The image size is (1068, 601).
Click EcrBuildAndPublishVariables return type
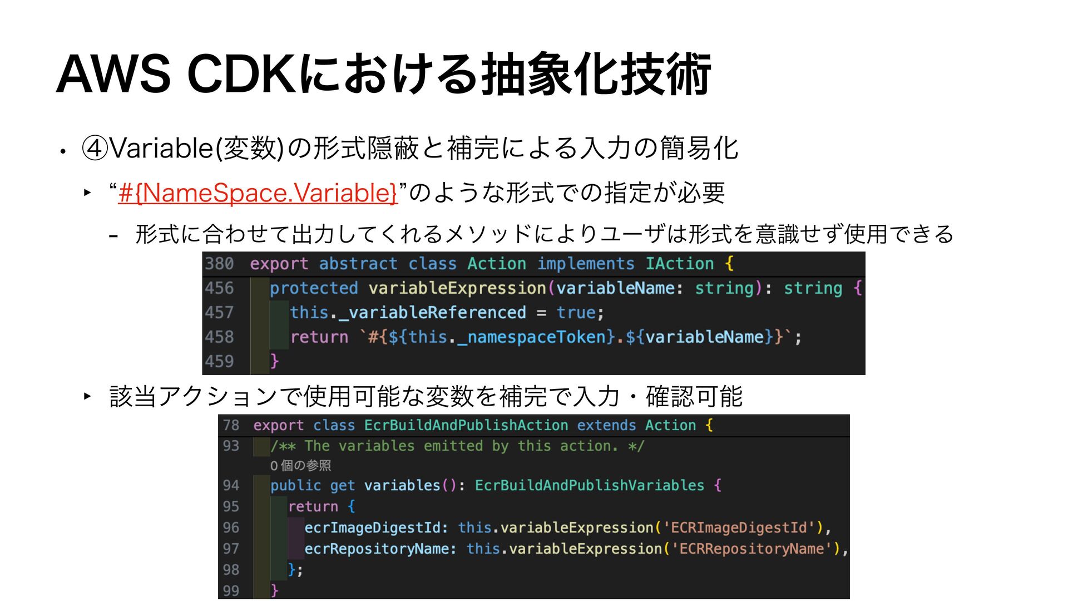[x=589, y=486]
